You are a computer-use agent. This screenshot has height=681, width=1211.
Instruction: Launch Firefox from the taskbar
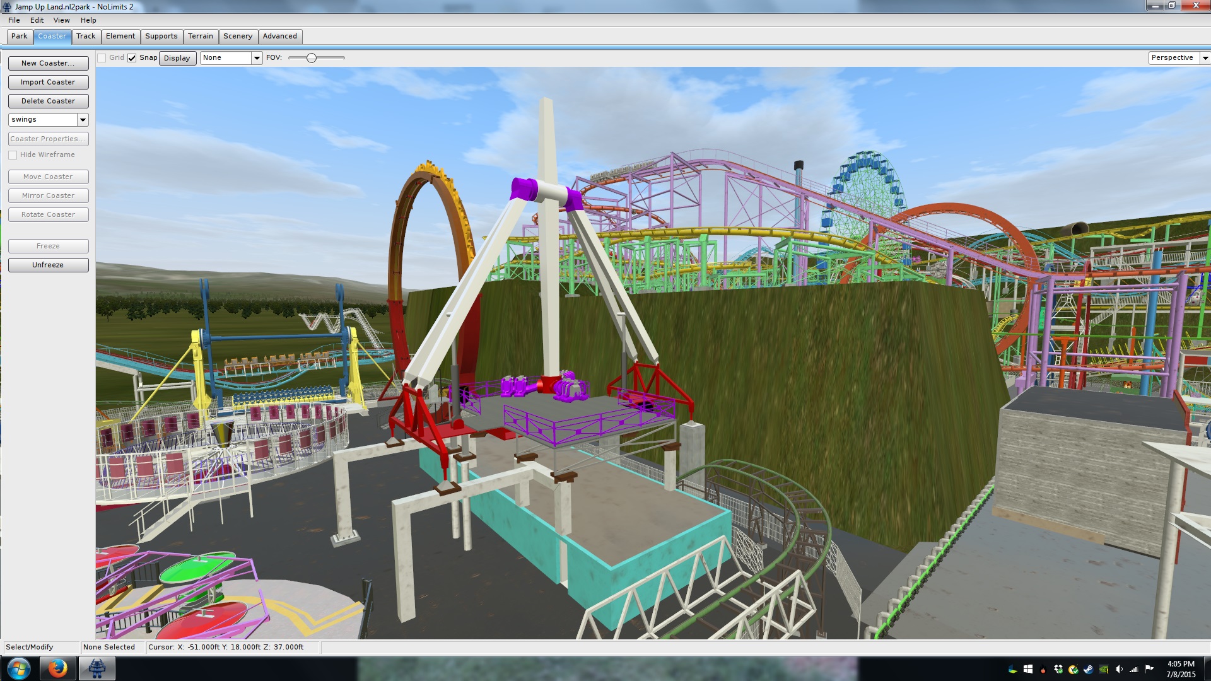pyautogui.click(x=57, y=668)
